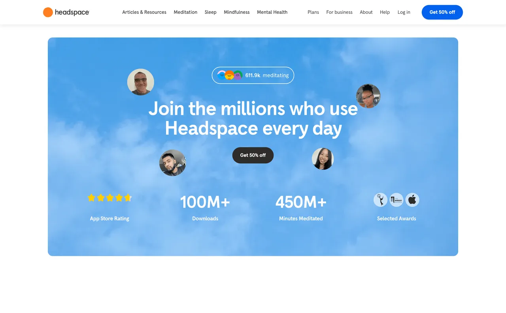
Task: Click the Apple logo award icon
Action: coord(412,200)
